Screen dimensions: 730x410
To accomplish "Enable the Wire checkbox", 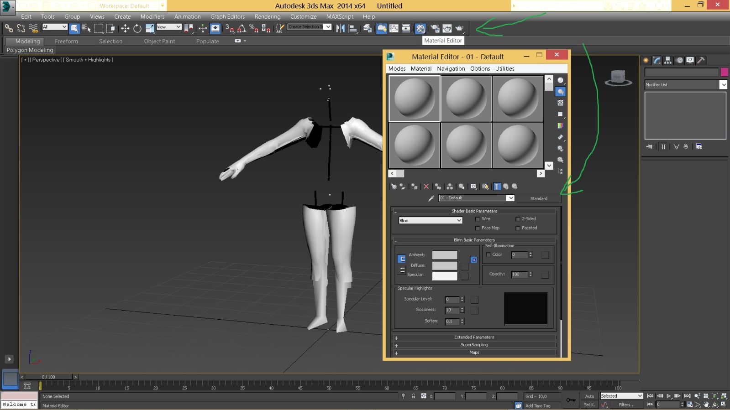I will (478, 219).
